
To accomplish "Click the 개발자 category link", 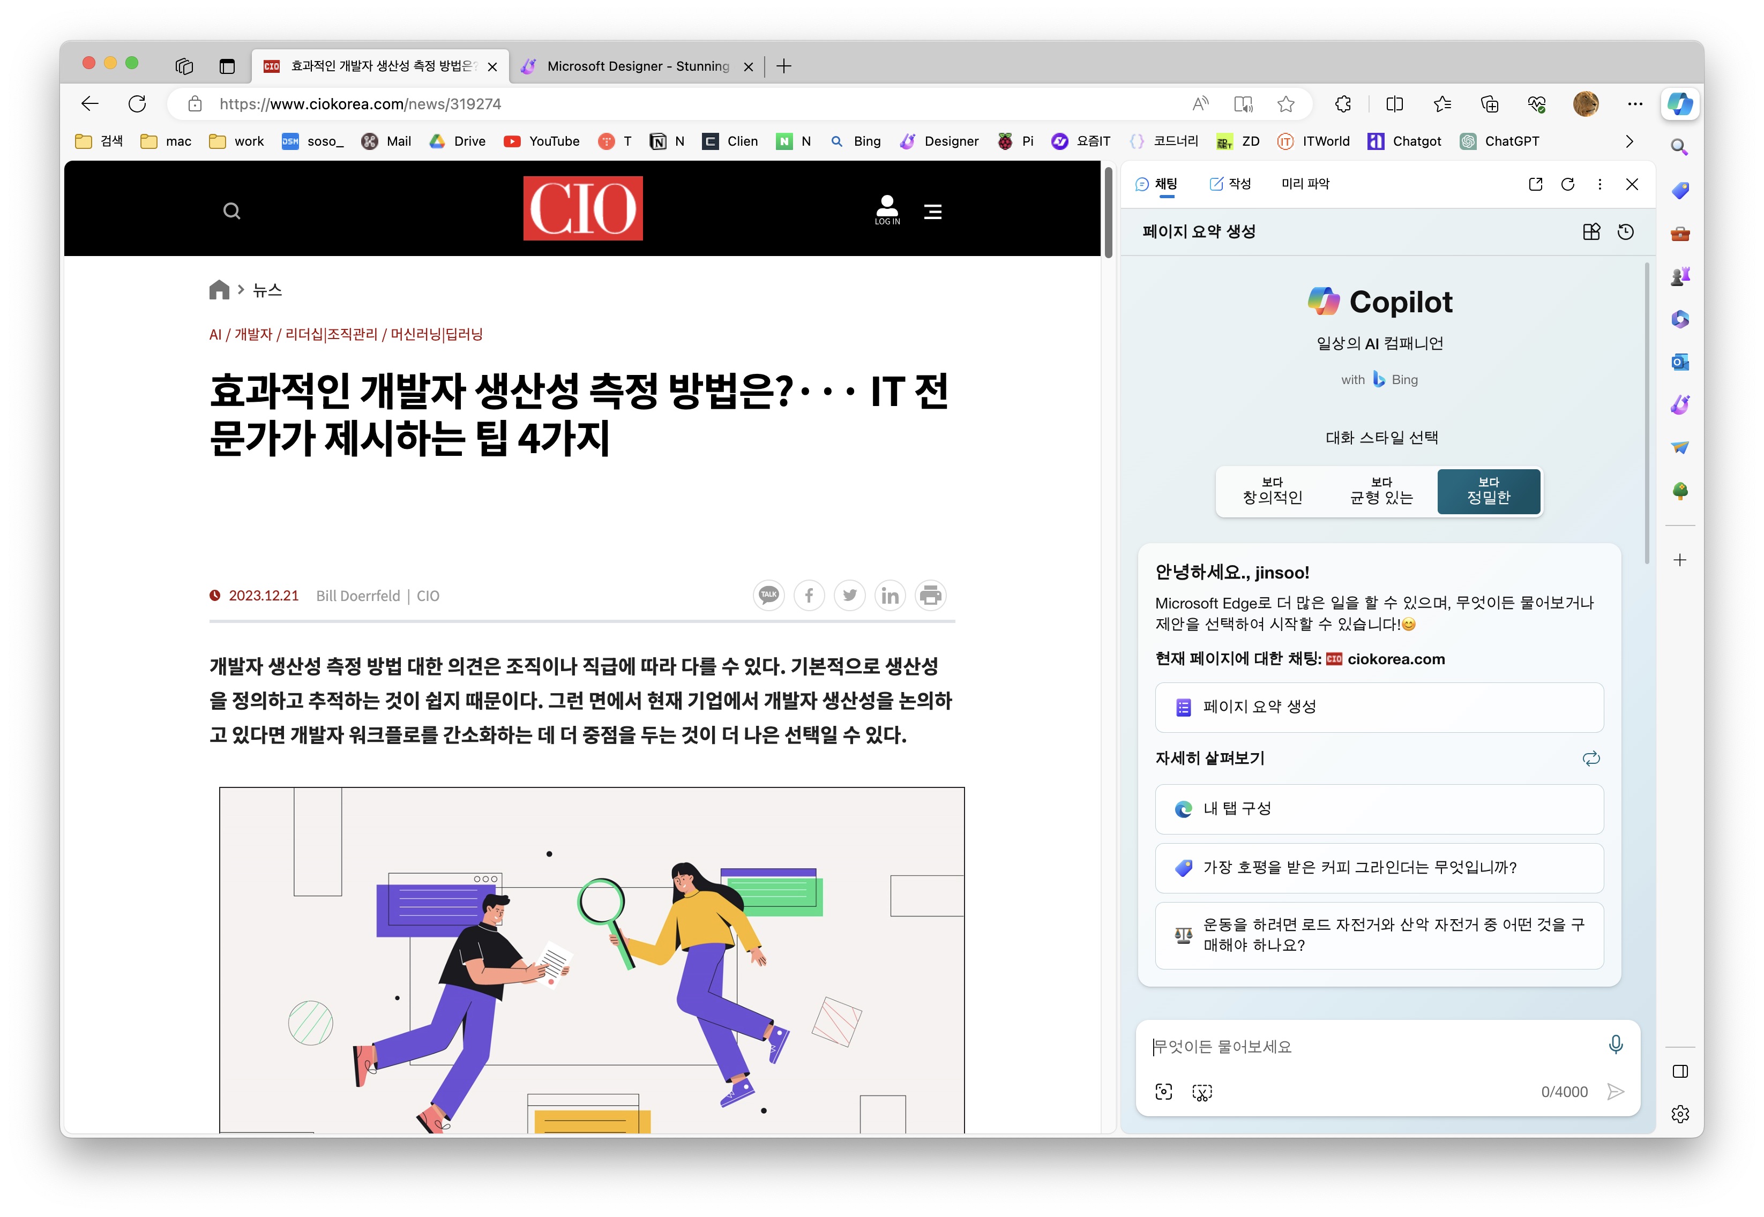I will click(252, 335).
